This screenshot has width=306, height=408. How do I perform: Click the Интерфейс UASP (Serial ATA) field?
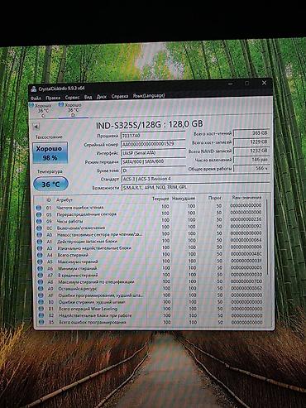[153, 153]
